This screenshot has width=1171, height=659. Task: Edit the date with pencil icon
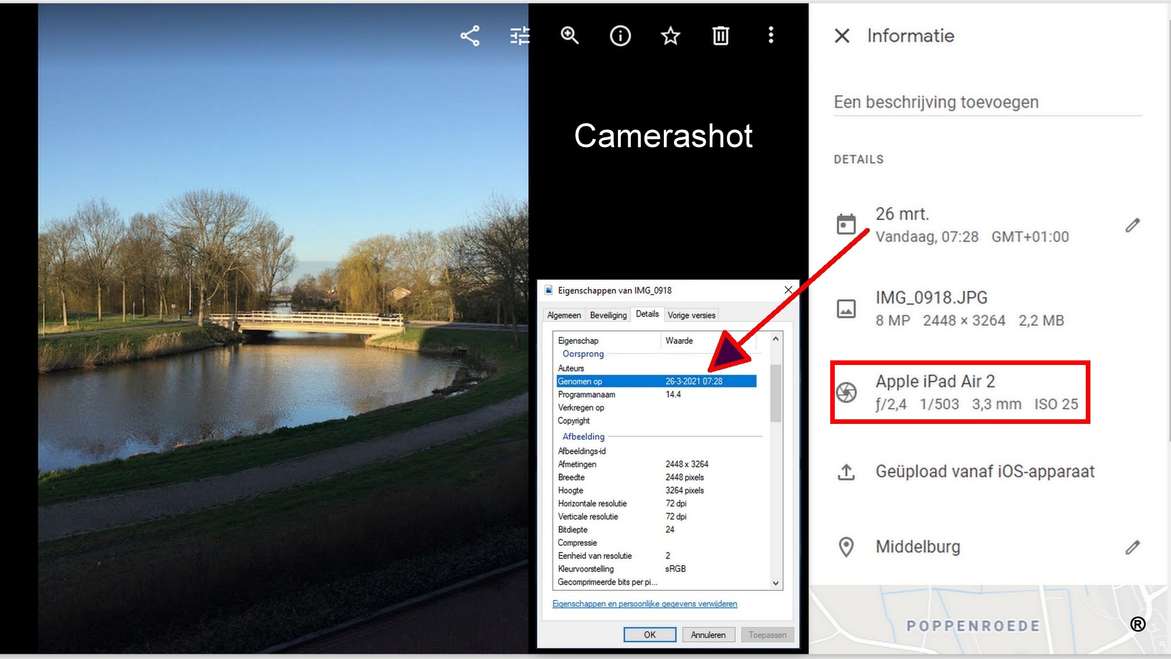click(x=1132, y=225)
